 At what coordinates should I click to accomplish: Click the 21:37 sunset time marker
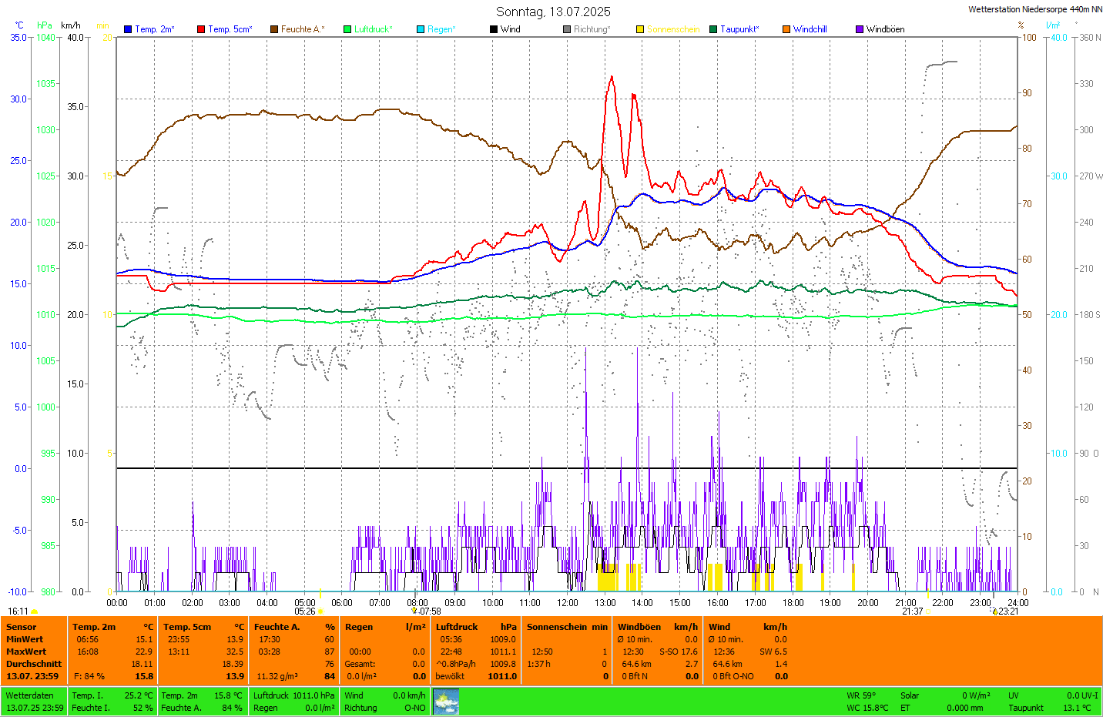coord(913,611)
